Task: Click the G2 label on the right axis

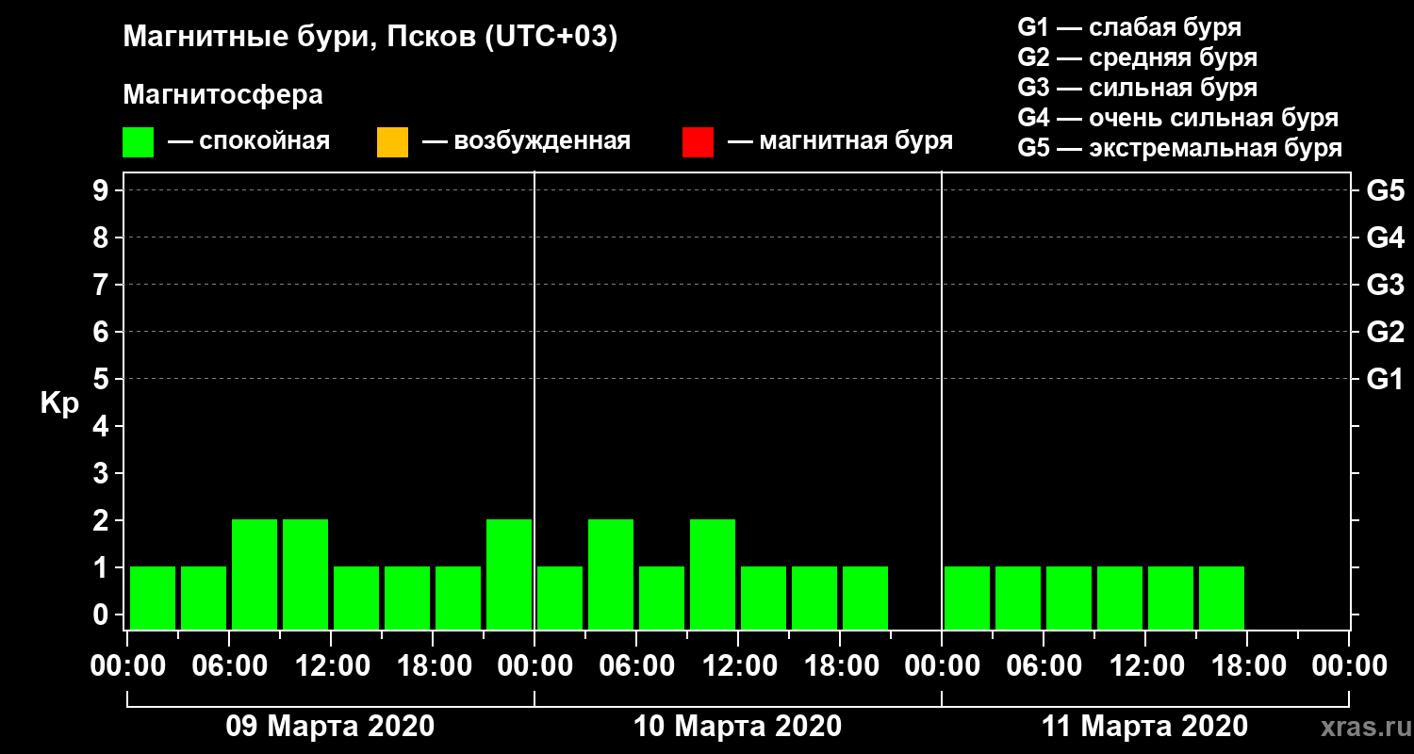Action: [x=1385, y=332]
